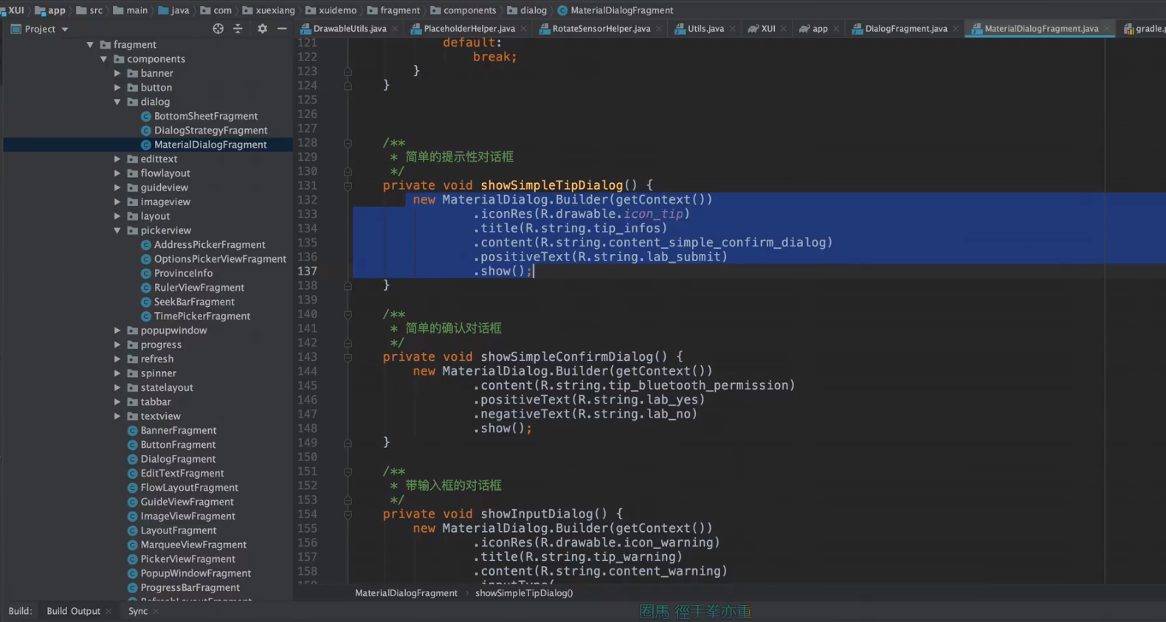Open the Sync build tab
Viewport: 1166px width, 622px height.
click(137, 611)
